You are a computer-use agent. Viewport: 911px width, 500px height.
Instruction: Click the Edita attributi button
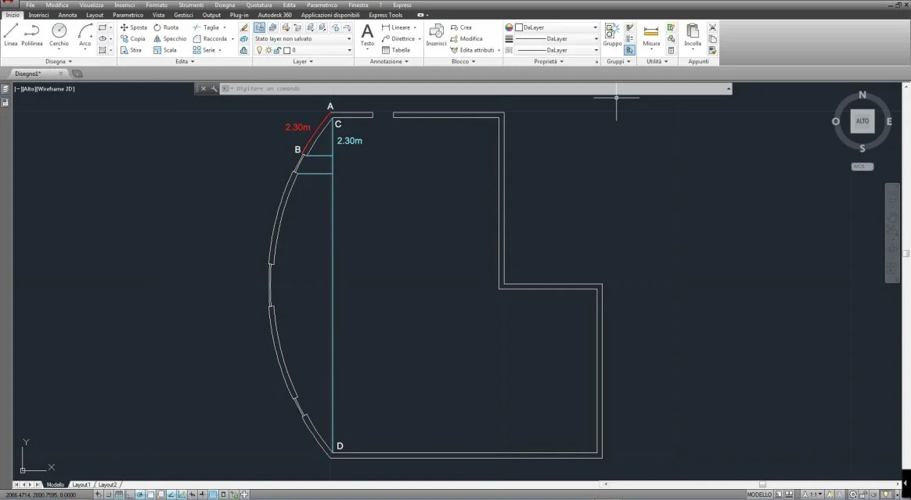pos(475,51)
